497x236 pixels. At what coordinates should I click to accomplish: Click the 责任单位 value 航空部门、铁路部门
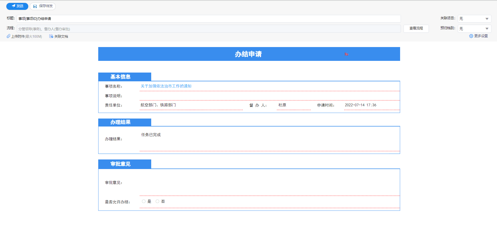click(x=158, y=105)
